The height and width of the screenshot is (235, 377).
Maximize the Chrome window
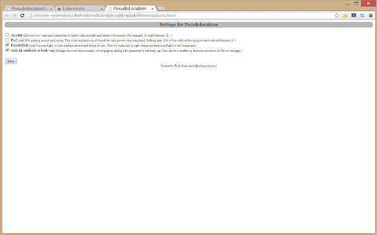[x=356, y=4]
